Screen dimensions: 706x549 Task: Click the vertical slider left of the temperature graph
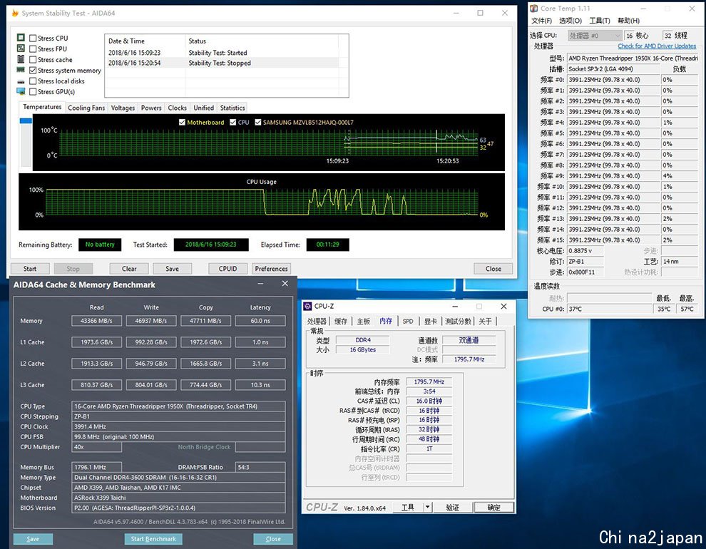(x=26, y=142)
